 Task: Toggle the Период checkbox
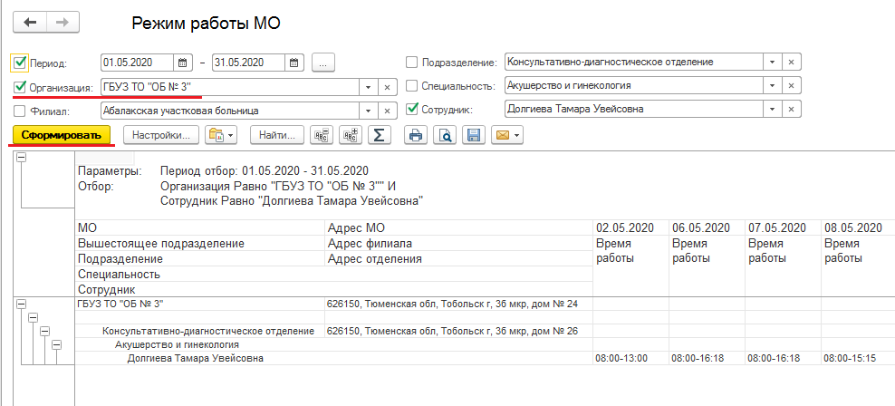click(x=20, y=63)
